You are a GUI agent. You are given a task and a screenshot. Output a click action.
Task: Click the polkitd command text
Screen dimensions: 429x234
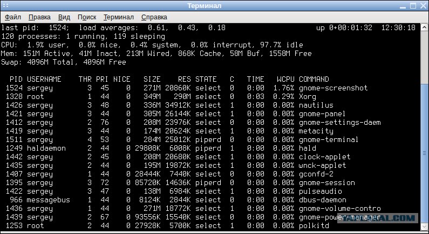314,226
